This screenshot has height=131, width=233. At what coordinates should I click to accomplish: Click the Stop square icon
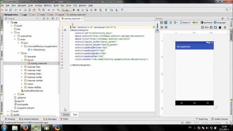click(x=95, y=10)
